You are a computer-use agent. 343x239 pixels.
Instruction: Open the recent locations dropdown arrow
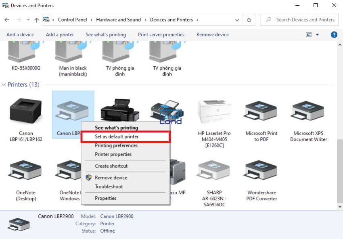coord(28,20)
